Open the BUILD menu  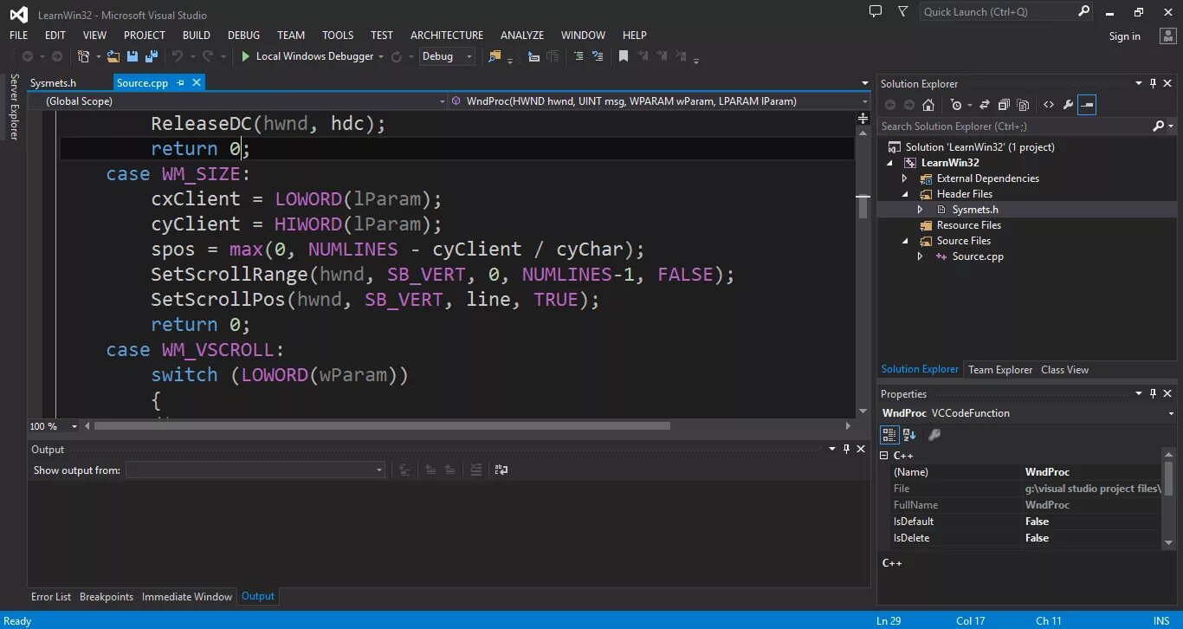point(197,36)
